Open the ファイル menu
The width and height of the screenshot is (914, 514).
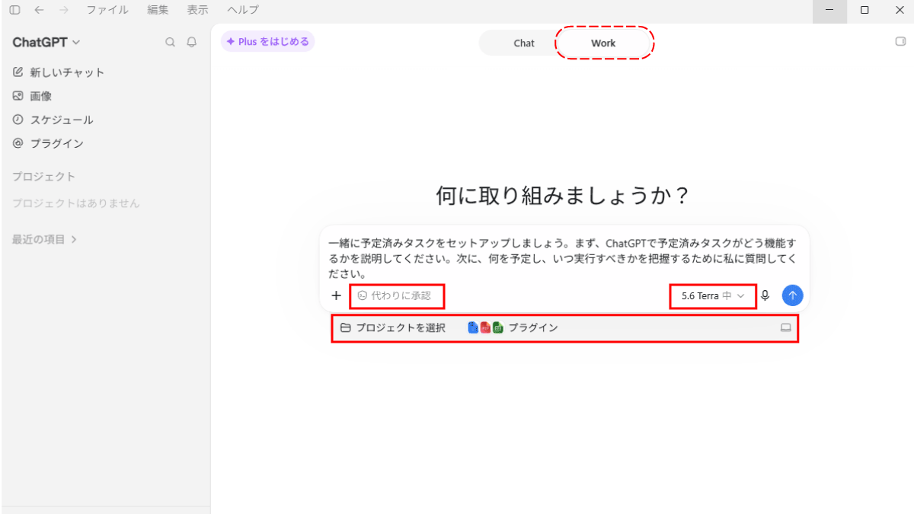click(107, 10)
